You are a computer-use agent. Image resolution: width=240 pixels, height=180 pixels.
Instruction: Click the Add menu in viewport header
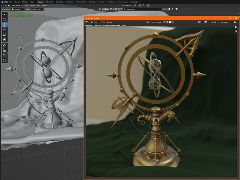tap(38, 5)
